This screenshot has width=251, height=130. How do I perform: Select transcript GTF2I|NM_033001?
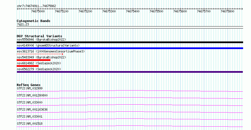tap(30, 116)
